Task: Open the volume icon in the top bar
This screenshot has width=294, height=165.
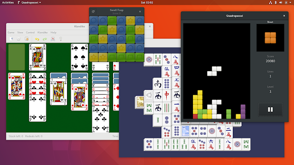Action: coord(281,2)
